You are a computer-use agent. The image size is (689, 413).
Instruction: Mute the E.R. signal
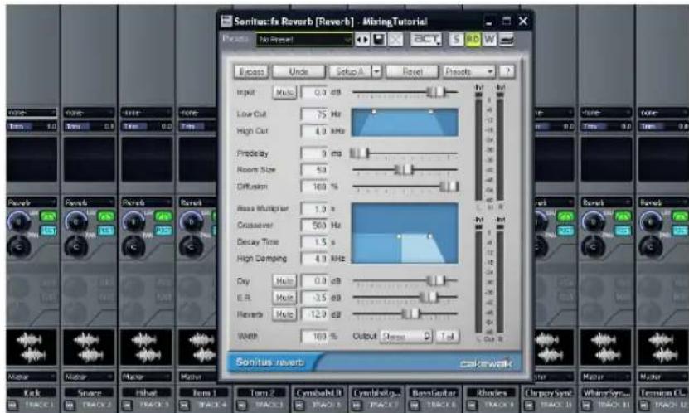pyautogui.click(x=284, y=298)
